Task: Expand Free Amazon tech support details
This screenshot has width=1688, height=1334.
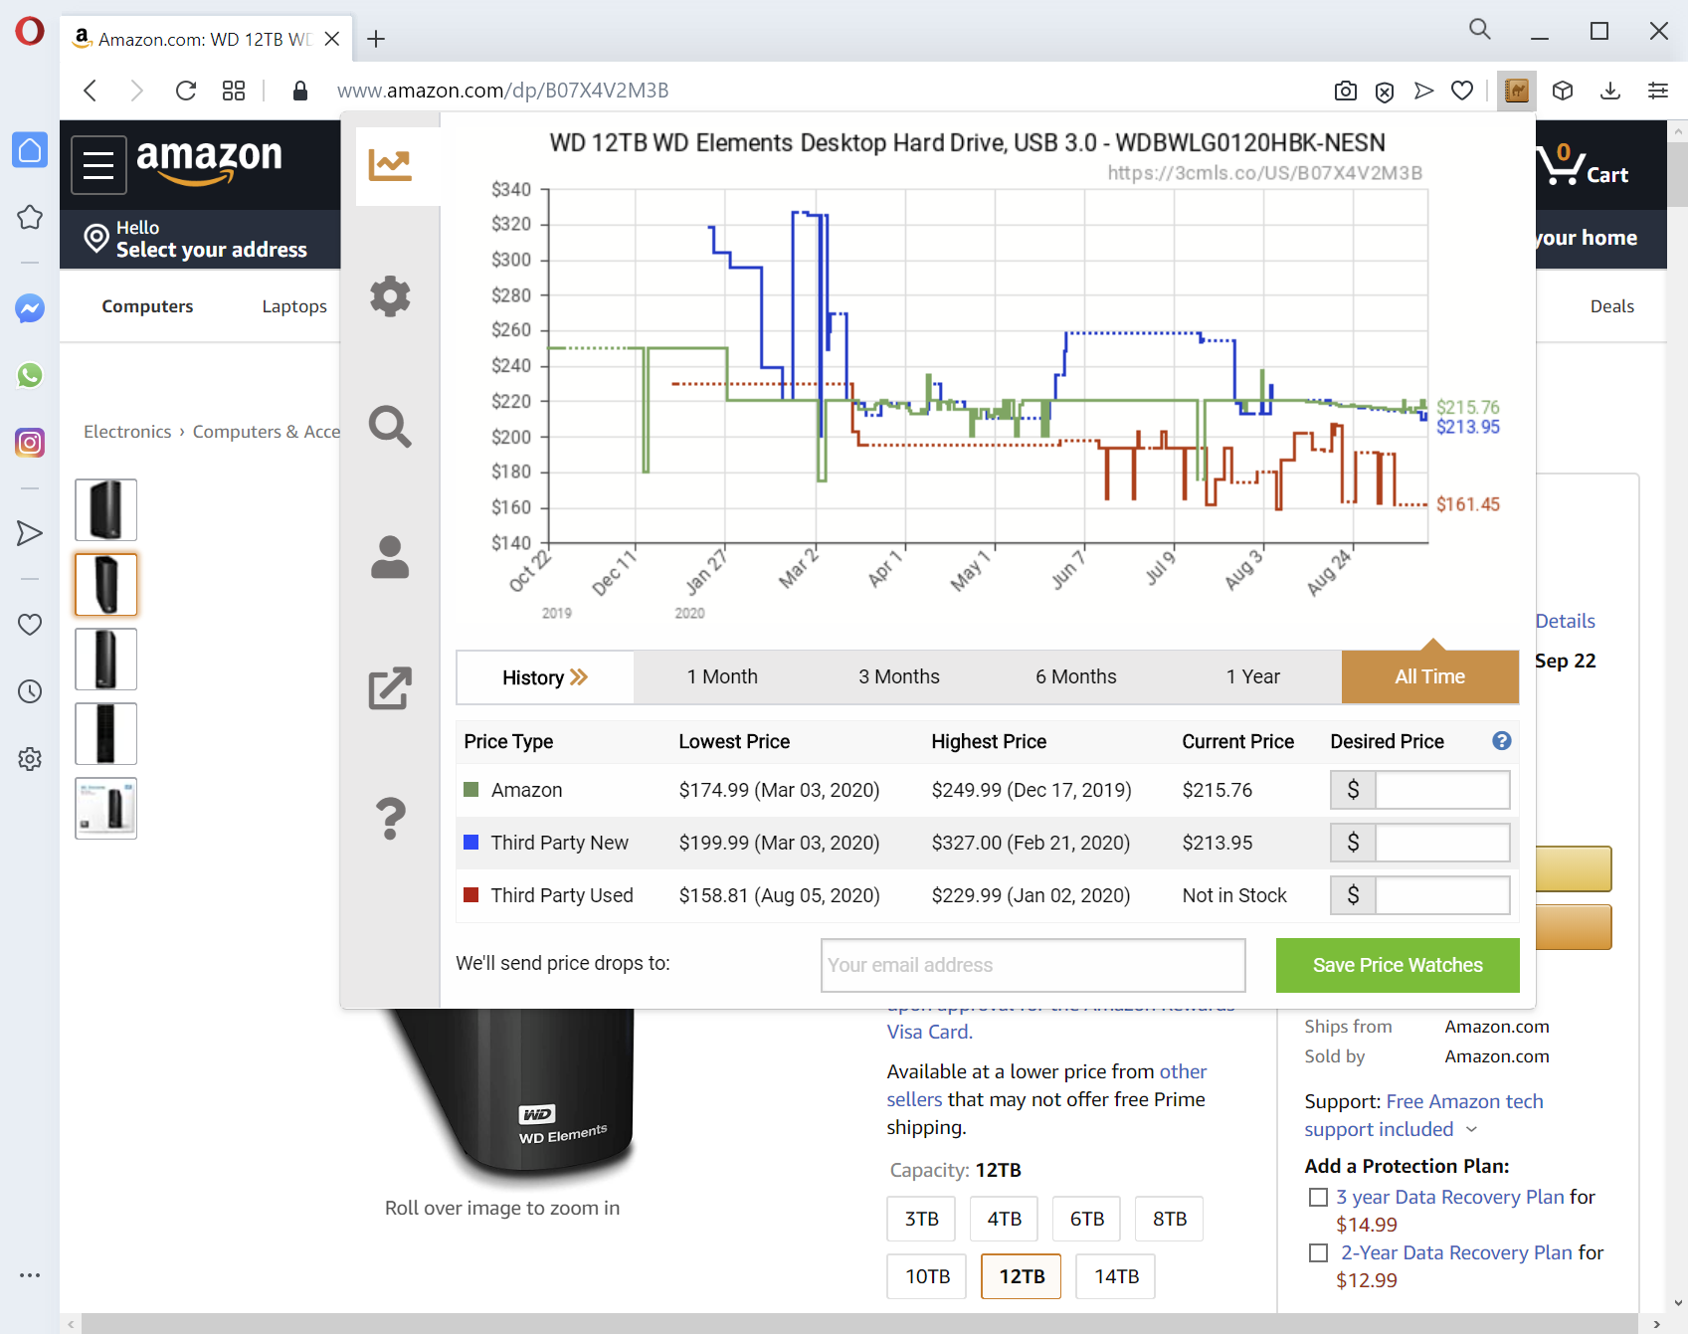Action: point(1472,1130)
